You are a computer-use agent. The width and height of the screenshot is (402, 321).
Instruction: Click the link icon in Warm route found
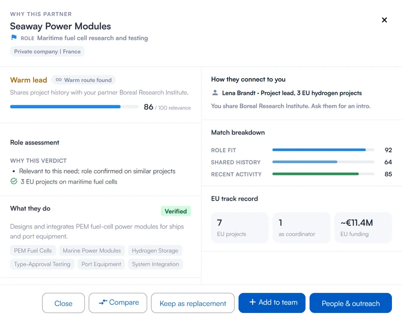[59, 80]
